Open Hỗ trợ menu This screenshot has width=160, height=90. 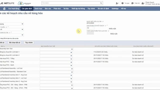[123, 8]
